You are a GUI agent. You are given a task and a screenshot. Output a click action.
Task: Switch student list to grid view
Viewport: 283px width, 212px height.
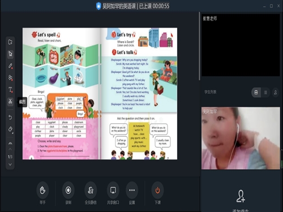click(256, 92)
